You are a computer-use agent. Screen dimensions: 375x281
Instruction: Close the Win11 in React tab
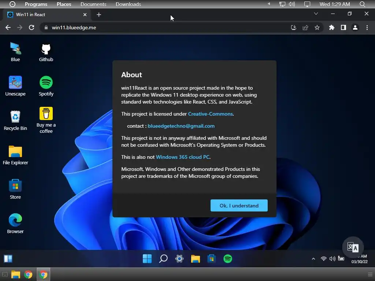pyautogui.click(x=85, y=15)
